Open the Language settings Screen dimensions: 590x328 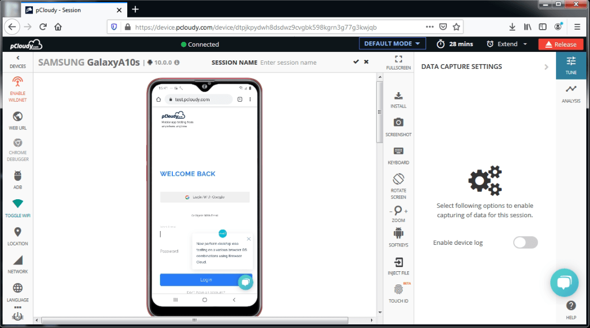point(17,293)
